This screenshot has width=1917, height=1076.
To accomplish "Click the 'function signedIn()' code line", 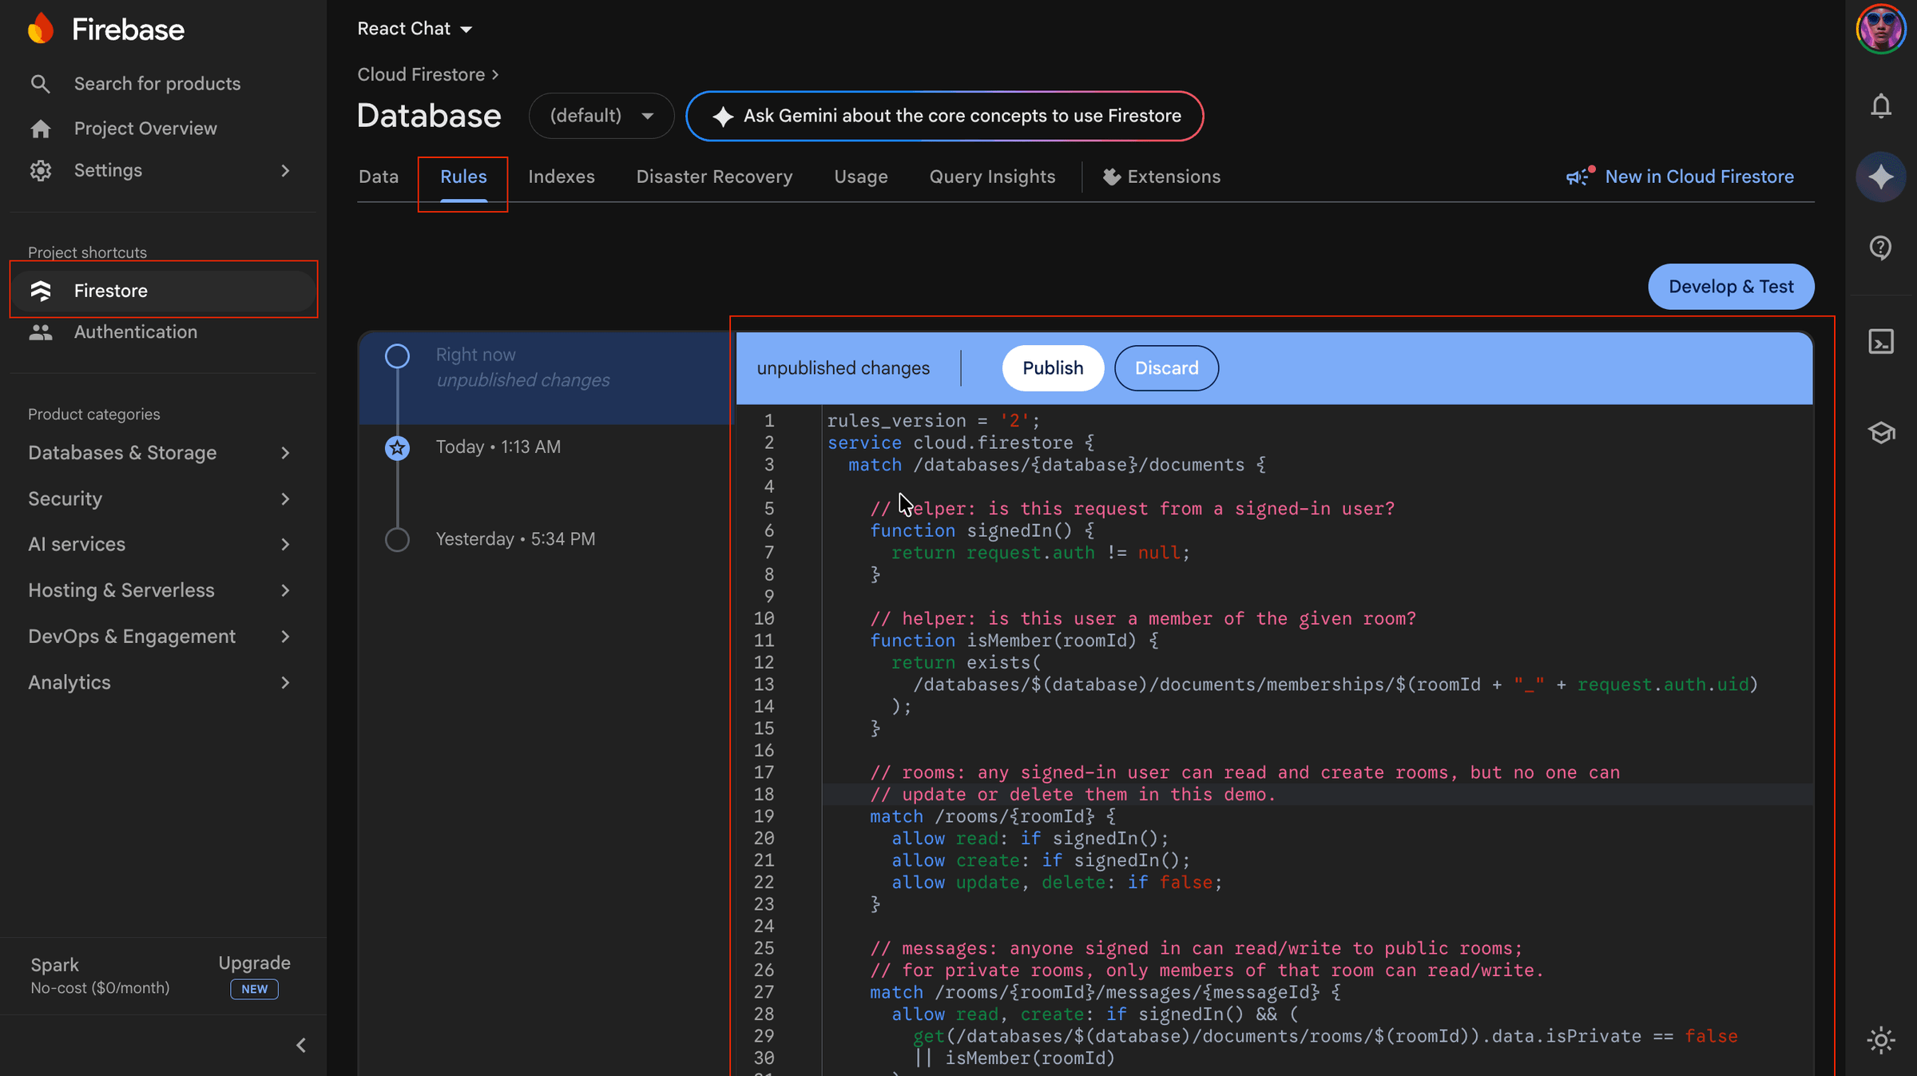I will tap(982, 531).
